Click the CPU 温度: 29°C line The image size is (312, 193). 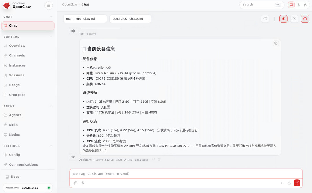[x=106, y=141]
